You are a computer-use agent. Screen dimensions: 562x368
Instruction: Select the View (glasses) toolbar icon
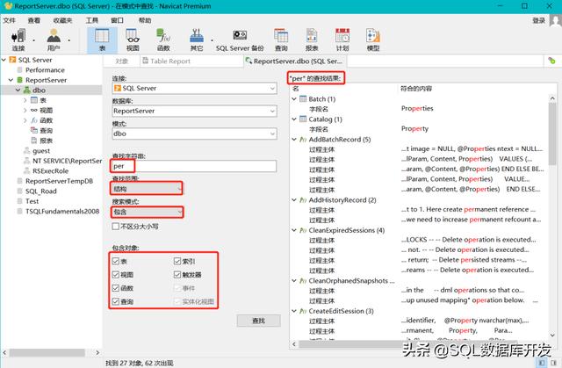point(133,40)
